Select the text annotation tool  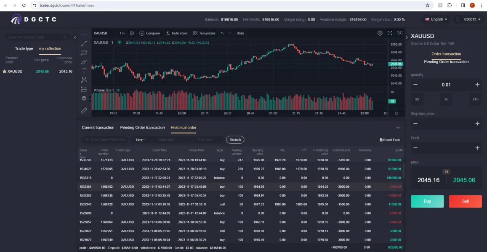(84, 71)
